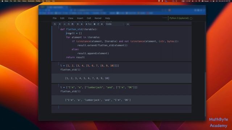Open the volume control in menu bar

(192, 1)
